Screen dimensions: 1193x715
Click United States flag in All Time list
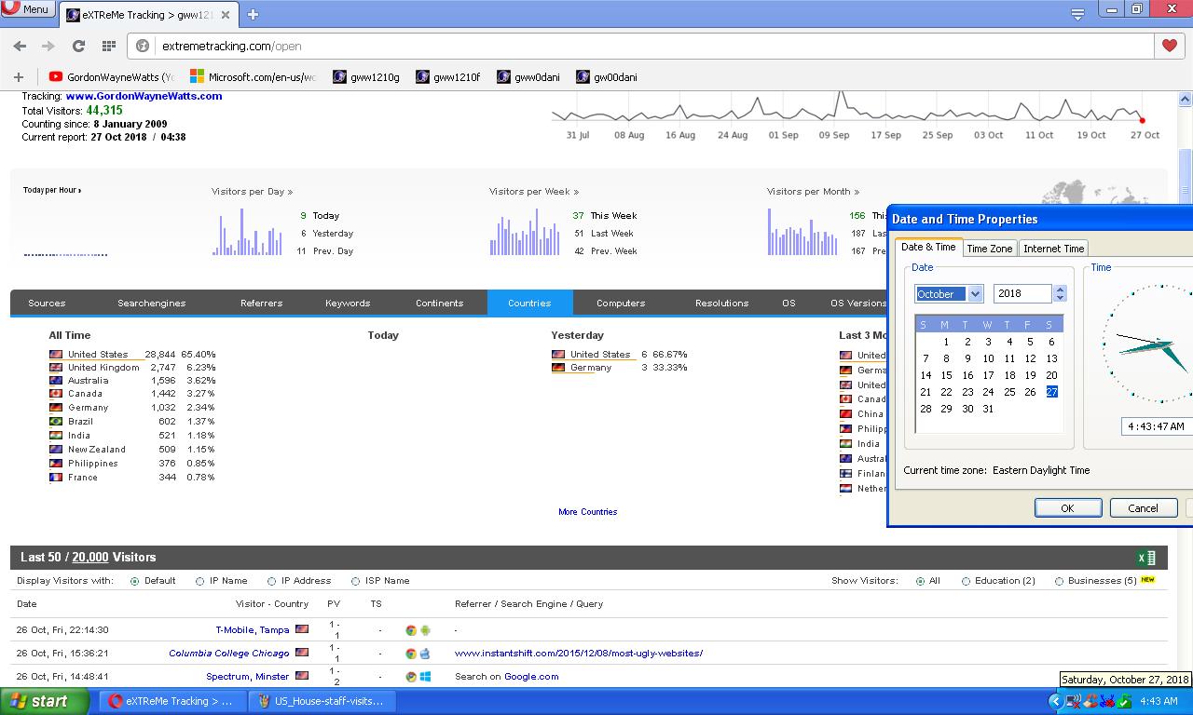[x=56, y=355]
